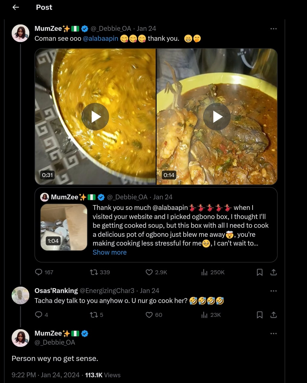Open more options on MumZee's top post
This screenshot has height=383, width=307.
coord(273,29)
